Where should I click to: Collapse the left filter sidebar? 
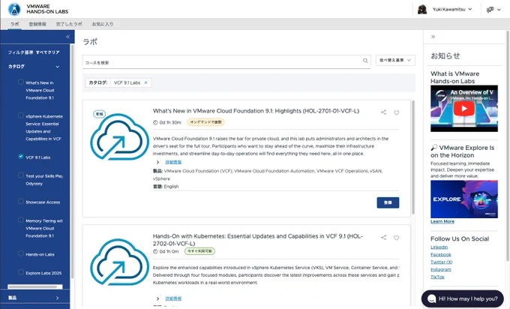pyautogui.click(x=67, y=37)
